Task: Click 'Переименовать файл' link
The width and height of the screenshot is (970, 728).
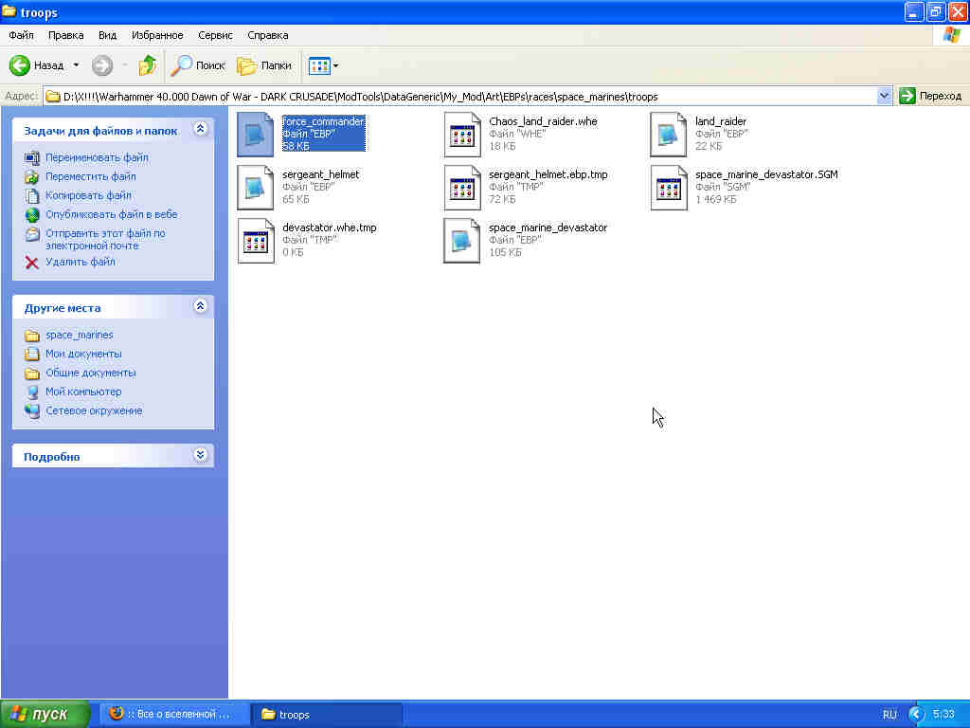Action: pyautogui.click(x=98, y=157)
